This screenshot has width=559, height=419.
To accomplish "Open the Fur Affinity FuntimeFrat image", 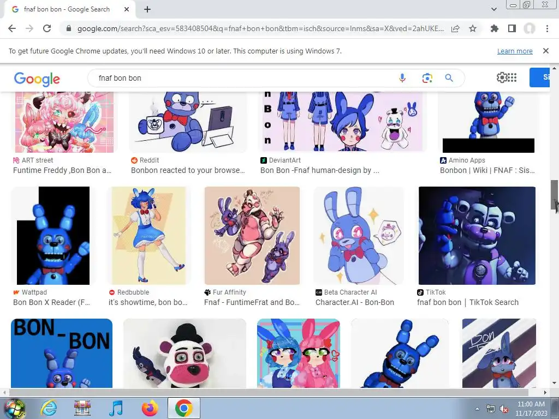I will (x=252, y=236).
